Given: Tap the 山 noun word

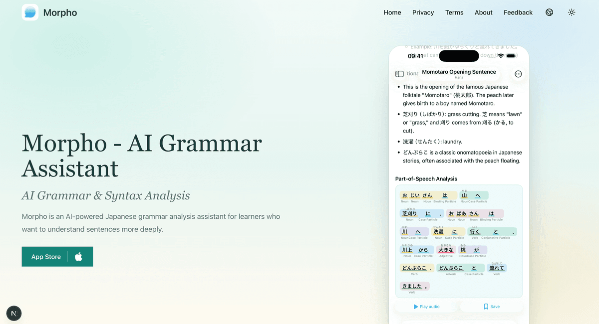Looking at the screenshot, I should pyautogui.click(x=464, y=195).
